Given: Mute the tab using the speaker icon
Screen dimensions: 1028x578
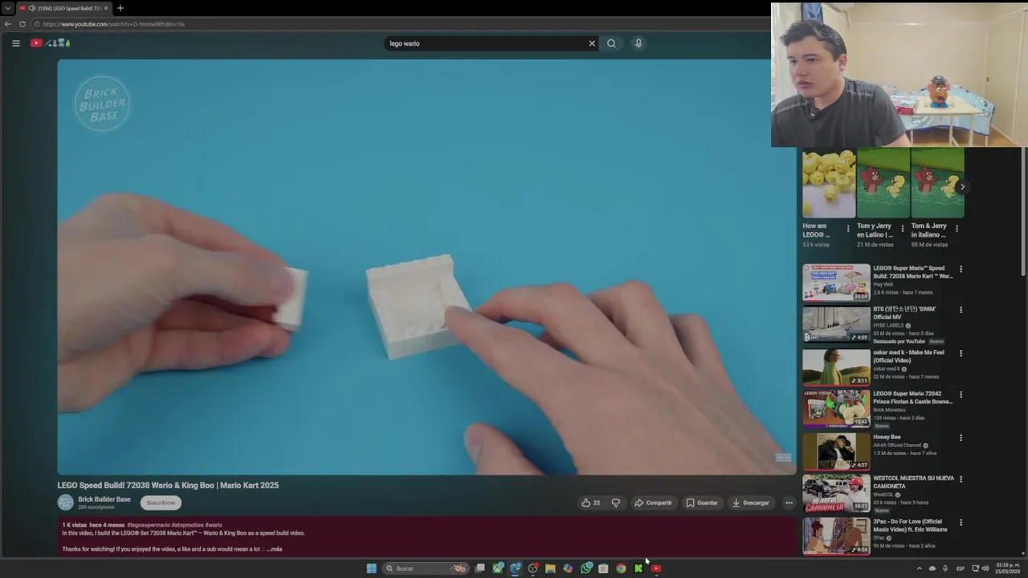Looking at the screenshot, I should click(x=31, y=8).
